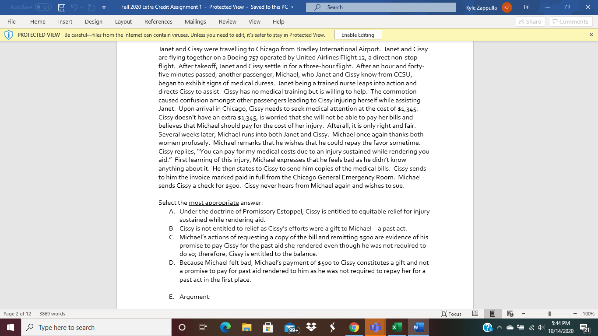Dismiss the Protected View banner
The image size is (598, 336).
click(592, 34)
